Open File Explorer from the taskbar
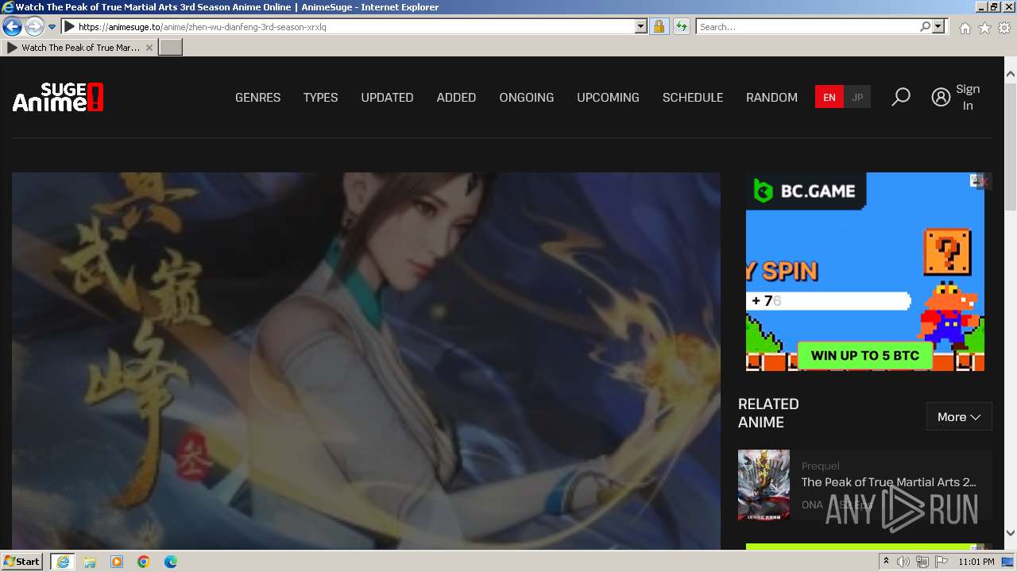 coord(90,562)
